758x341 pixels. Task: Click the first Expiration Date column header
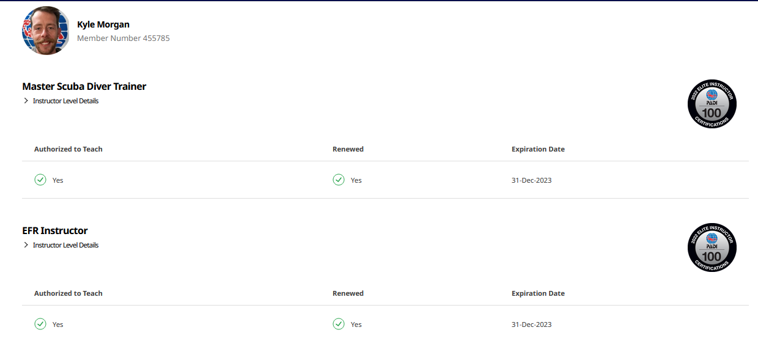[538, 149]
